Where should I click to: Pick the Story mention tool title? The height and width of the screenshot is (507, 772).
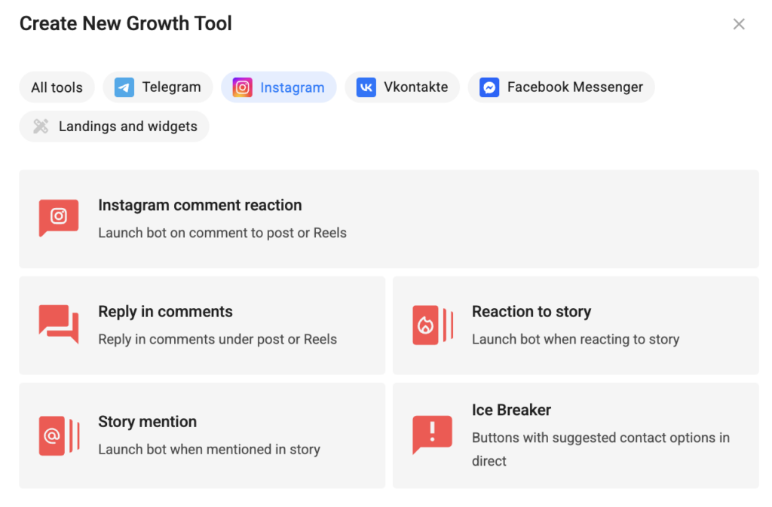pos(147,421)
